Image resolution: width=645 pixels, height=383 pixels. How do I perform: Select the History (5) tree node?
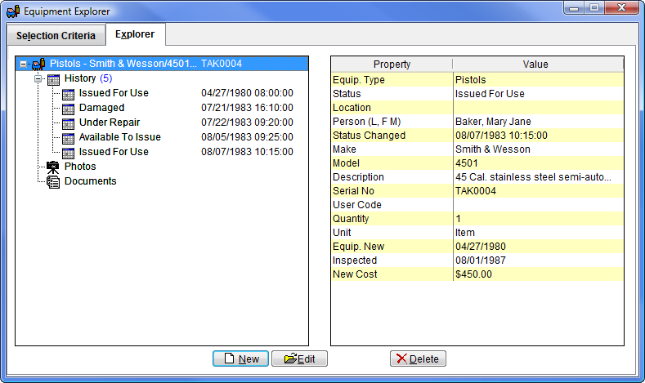(88, 78)
